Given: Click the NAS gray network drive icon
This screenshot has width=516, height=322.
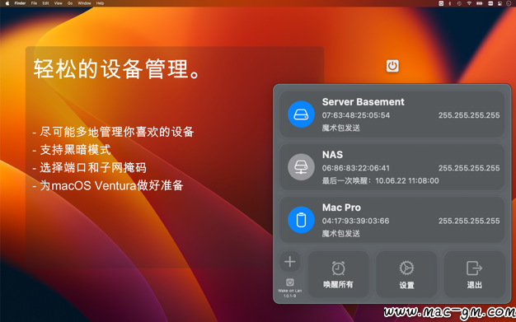Looking at the screenshot, I should [x=301, y=167].
